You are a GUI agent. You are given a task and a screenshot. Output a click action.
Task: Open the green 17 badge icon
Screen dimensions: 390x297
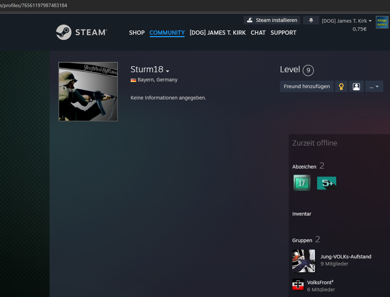click(x=302, y=183)
